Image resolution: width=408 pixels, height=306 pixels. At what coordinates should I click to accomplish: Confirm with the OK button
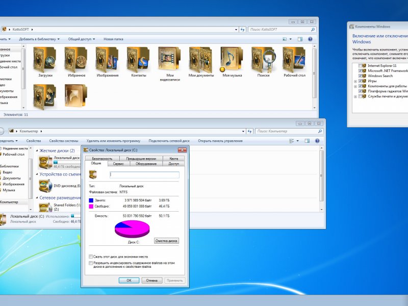click(129, 280)
